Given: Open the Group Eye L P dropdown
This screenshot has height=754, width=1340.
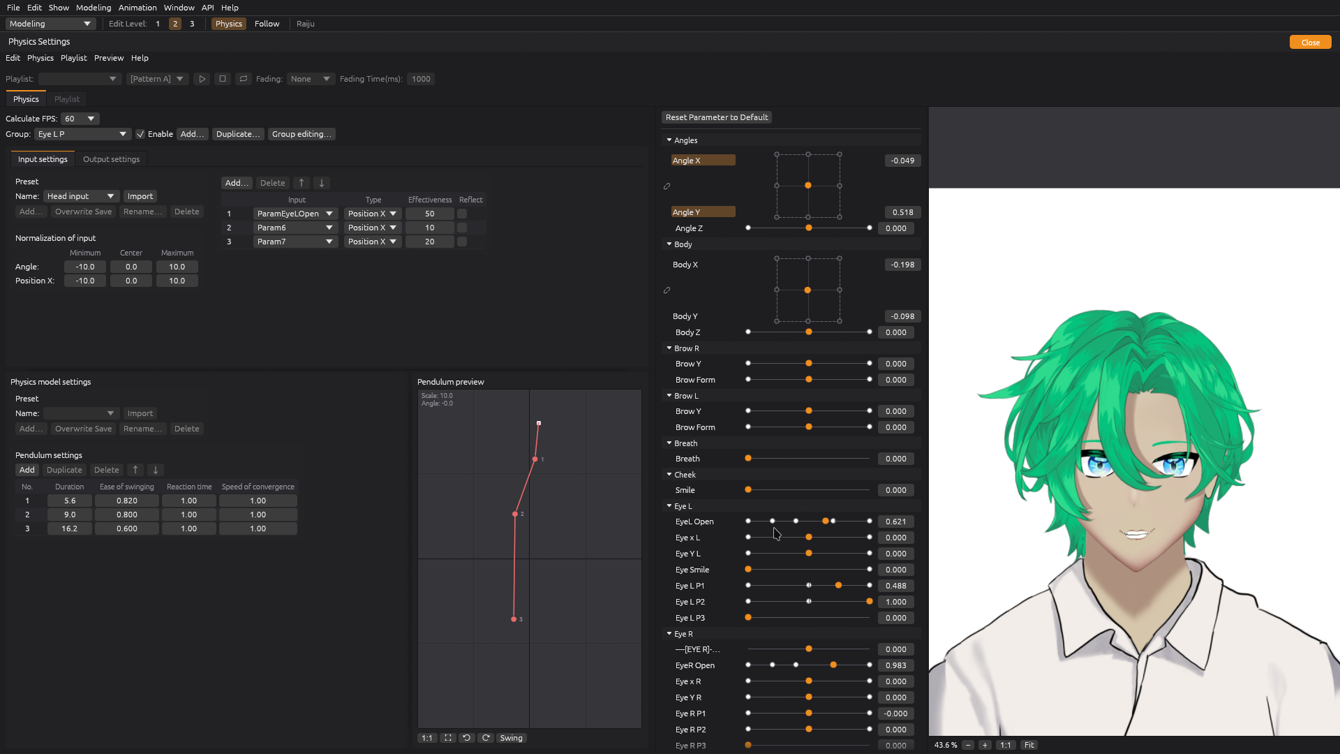Looking at the screenshot, I should click(x=82, y=134).
